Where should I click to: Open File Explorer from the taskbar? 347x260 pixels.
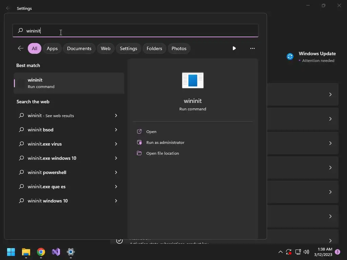tap(26, 252)
